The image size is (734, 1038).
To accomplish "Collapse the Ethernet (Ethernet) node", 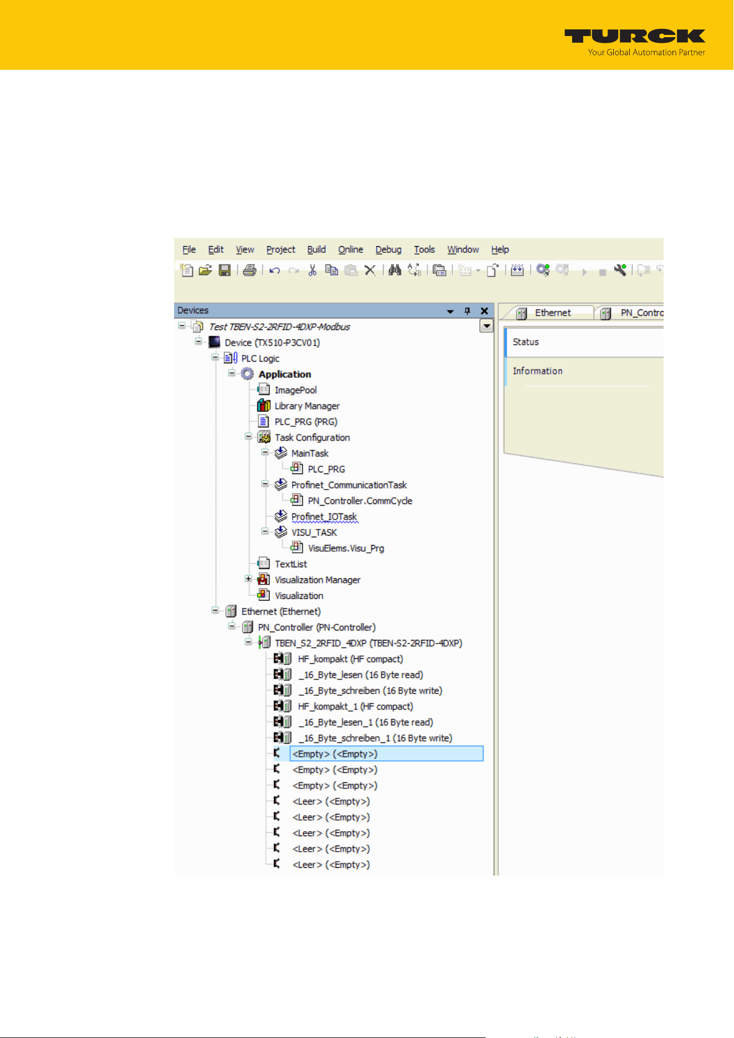I will point(215,610).
